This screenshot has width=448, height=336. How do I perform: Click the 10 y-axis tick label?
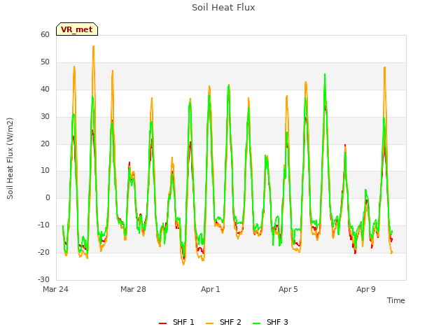pyautogui.click(x=45, y=171)
